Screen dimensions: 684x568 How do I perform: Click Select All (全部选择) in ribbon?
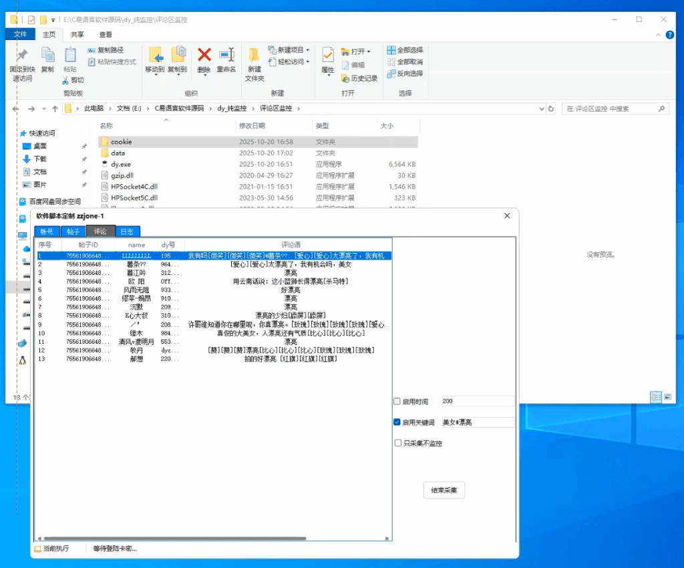tap(405, 50)
